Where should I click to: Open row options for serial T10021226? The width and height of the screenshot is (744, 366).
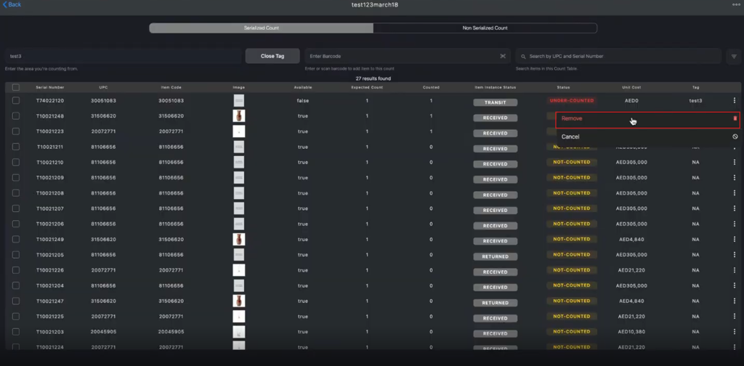click(735, 270)
